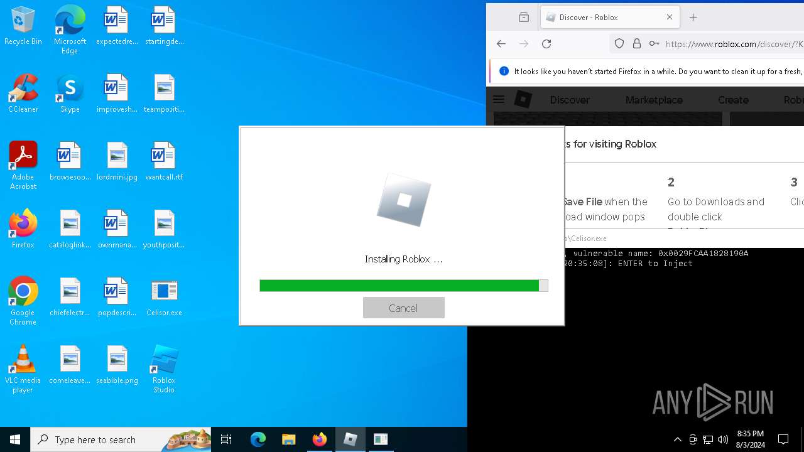Select comeleave... file on desktop
The width and height of the screenshot is (804, 452).
[70, 365]
